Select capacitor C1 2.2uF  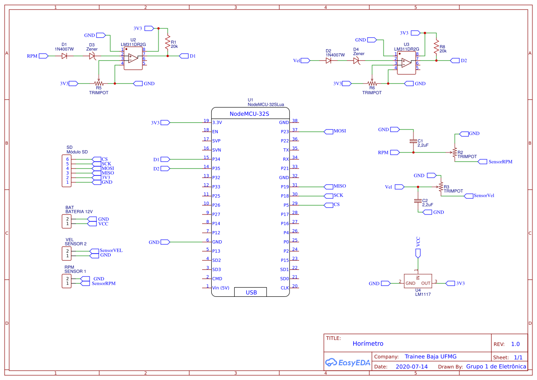tap(413, 142)
